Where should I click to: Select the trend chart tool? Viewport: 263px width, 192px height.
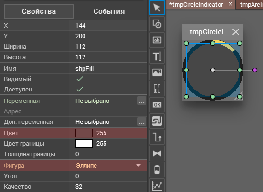click(157, 185)
